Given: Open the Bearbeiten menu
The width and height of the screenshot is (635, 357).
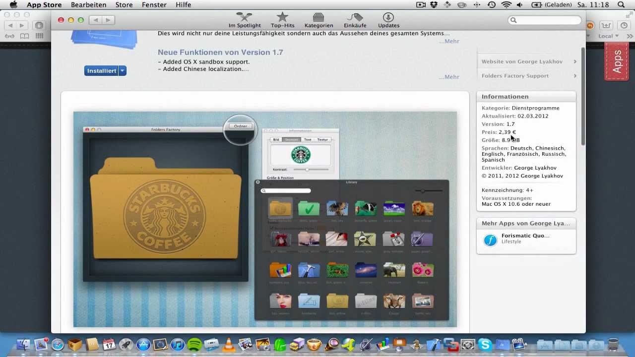Looking at the screenshot, I should point(89,4).
